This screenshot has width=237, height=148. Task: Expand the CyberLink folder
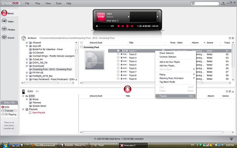click(27, 59)
